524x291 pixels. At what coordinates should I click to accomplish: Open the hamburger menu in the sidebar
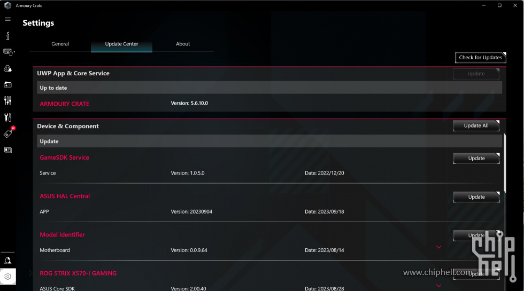pos(7,19)
